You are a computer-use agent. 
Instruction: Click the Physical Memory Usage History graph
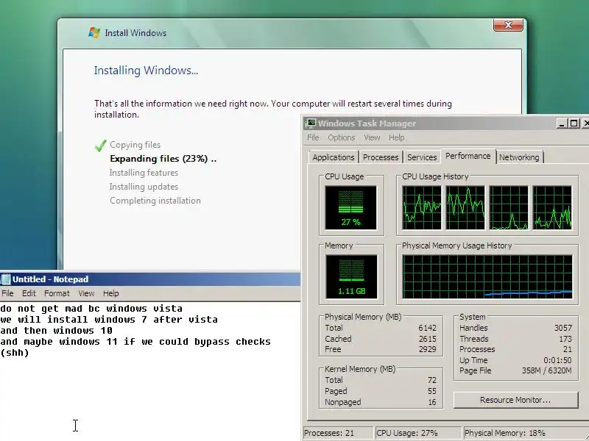[x=487, y=277]
